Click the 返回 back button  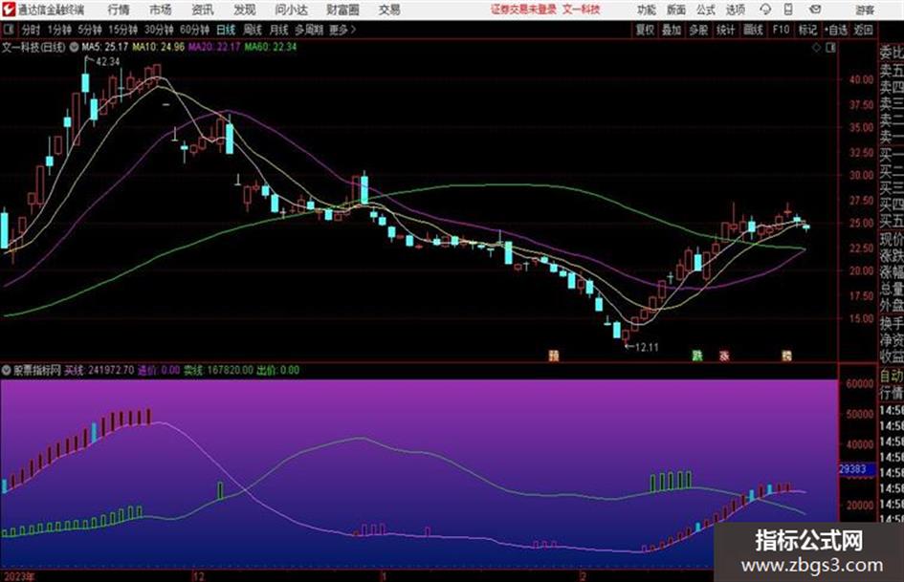pos(863,30)
